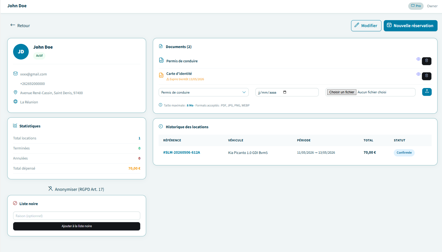Focus the jj/mm/aaaa expiry date field
The height and width of the screenshot is (252, 442).
click(x=287, y=92)
